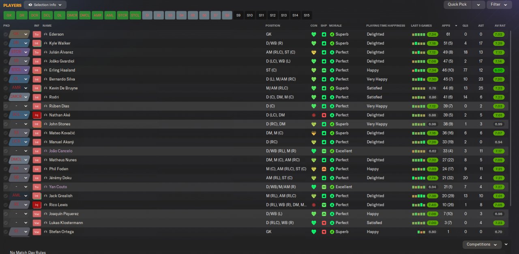Open Erling Haaland's player name link
519x254 pixels.
click(62, 70)
